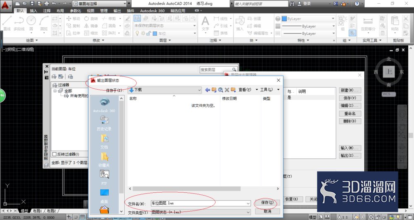Viewport: 414px width, 220px height.
Task: Choose the 移动 move tool
Action: click(x=73, y=19)
